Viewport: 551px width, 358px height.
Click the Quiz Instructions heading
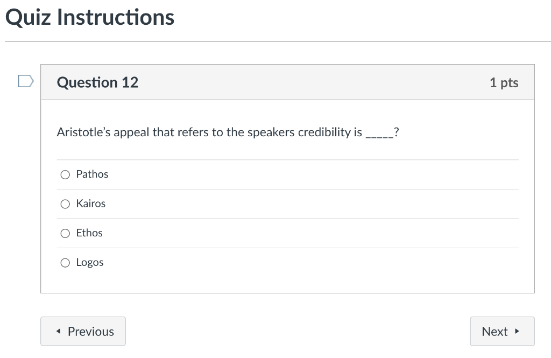click(89, 17)
